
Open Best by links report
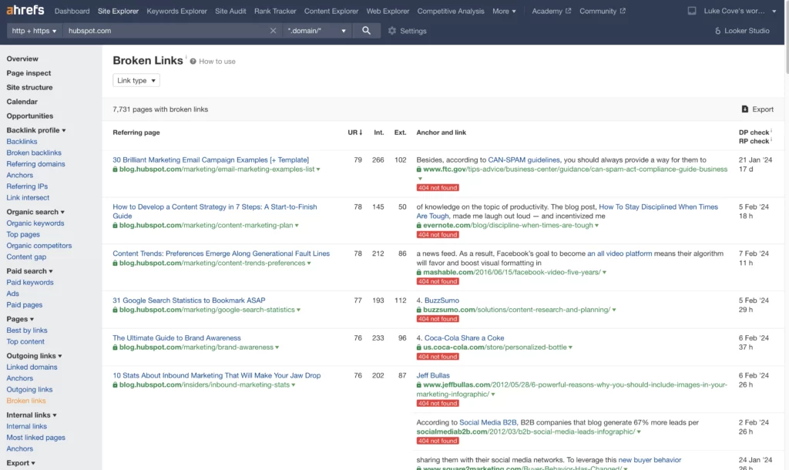[x=27, y=331]
